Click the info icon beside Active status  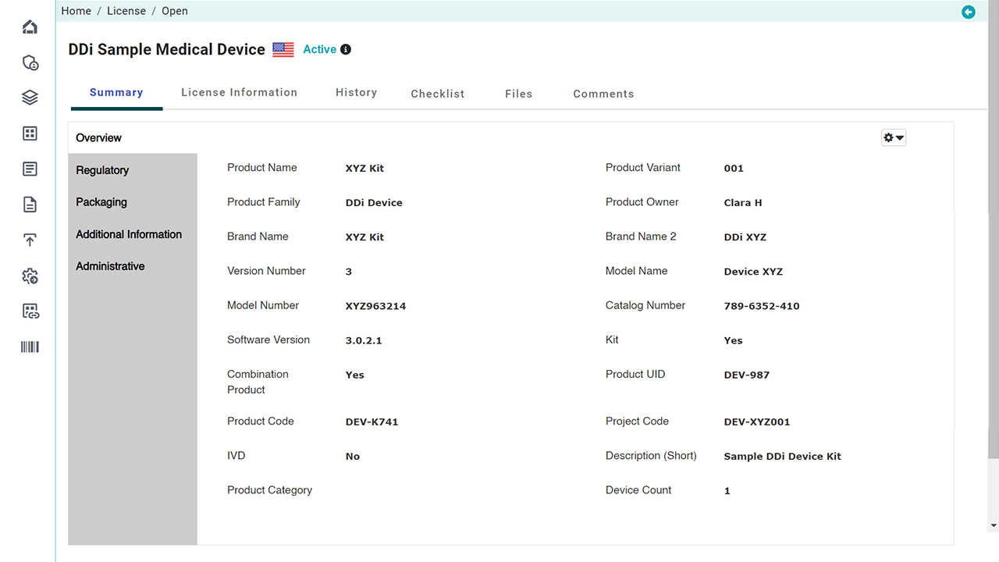click(346, 49)
